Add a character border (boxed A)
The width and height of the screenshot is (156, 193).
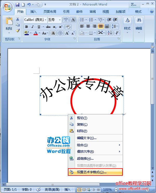pyautogui.click(x=73, y=20)
